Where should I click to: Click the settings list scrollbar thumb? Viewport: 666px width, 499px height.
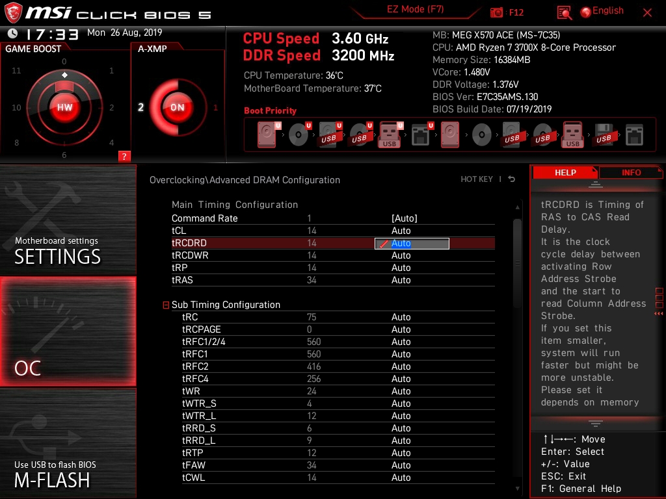pyautogui.click(x=517, y=263)
